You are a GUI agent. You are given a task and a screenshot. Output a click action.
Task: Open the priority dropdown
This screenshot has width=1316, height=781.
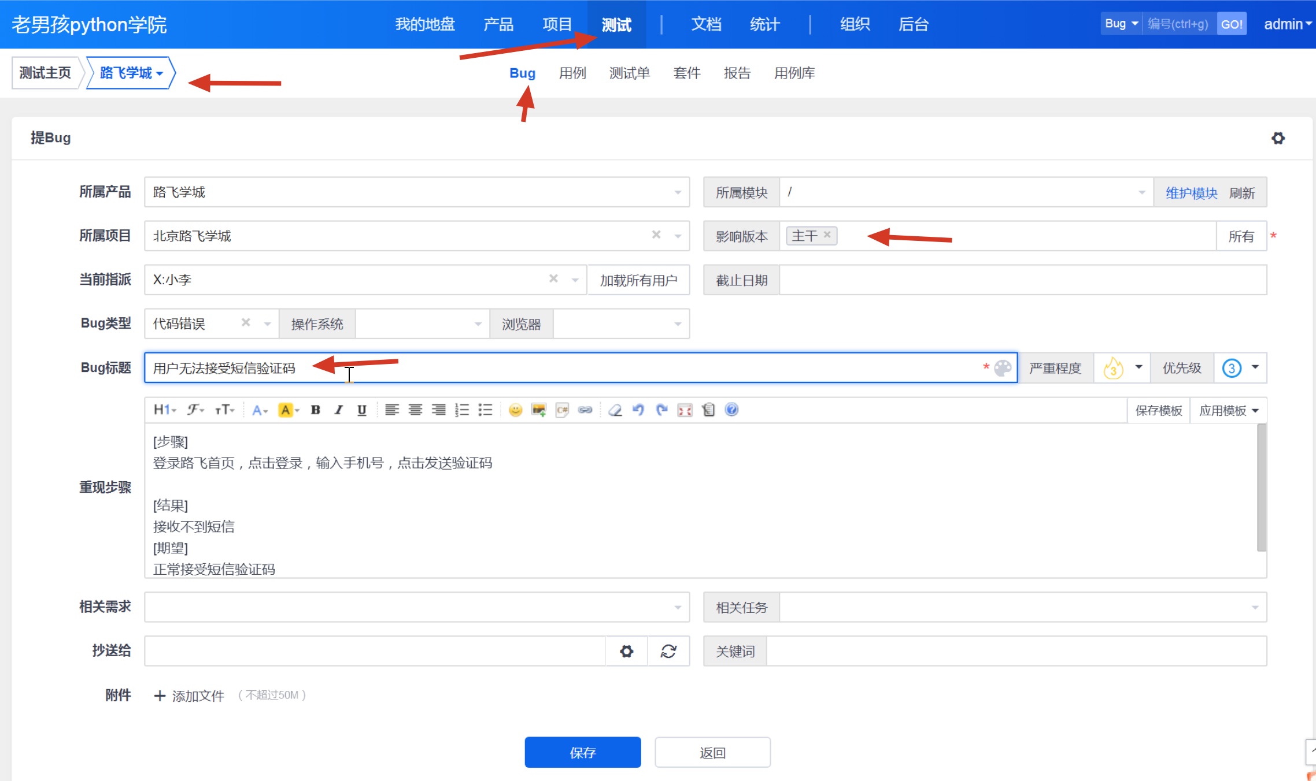pyautogui.click(x=1240, y=368)
